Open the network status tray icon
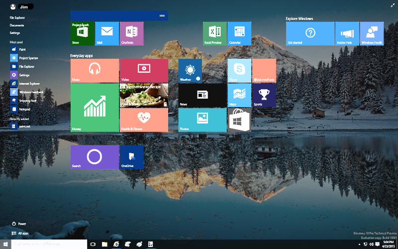 [365, 244]
